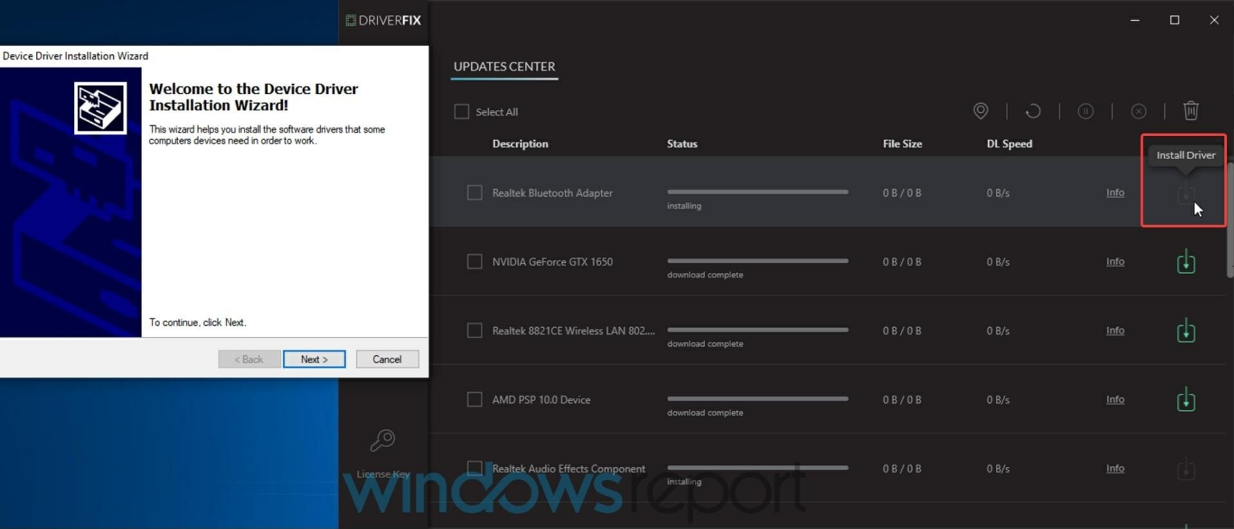Click the Realtek Bluetooth Adapter progress bar
The image size is (1234, 529).
(x=758, y=192)
